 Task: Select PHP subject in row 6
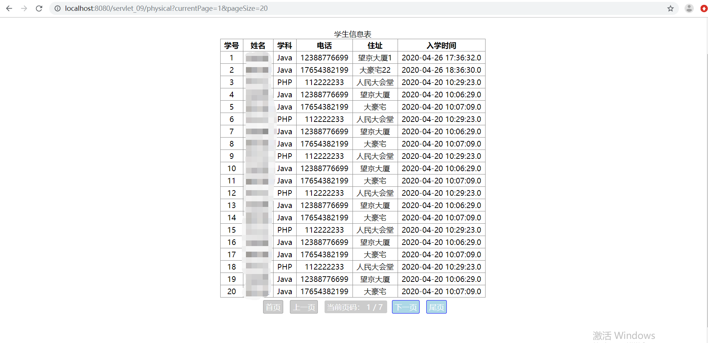tap(285, 119)
